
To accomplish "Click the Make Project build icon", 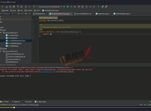I will (34, 7).
